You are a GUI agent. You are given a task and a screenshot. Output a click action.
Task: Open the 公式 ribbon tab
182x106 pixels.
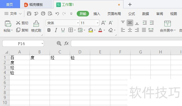pyautogui.click(x=132, y=14)
